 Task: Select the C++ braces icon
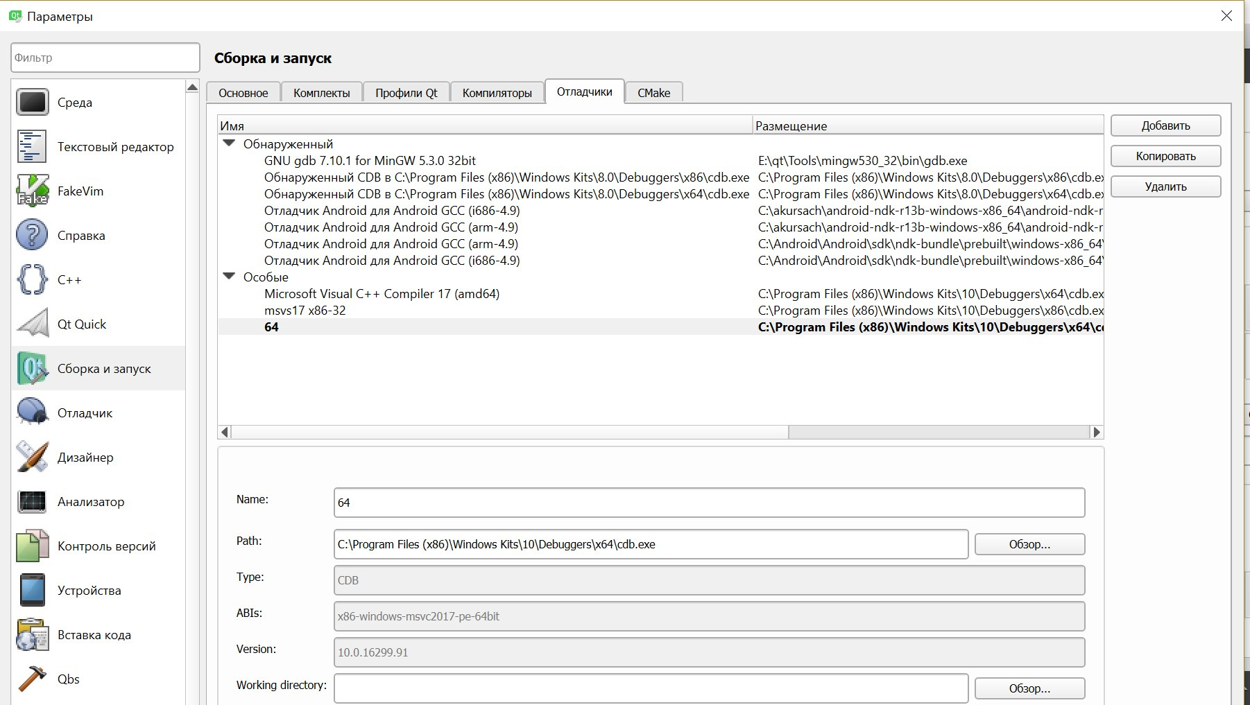point(33,280)
